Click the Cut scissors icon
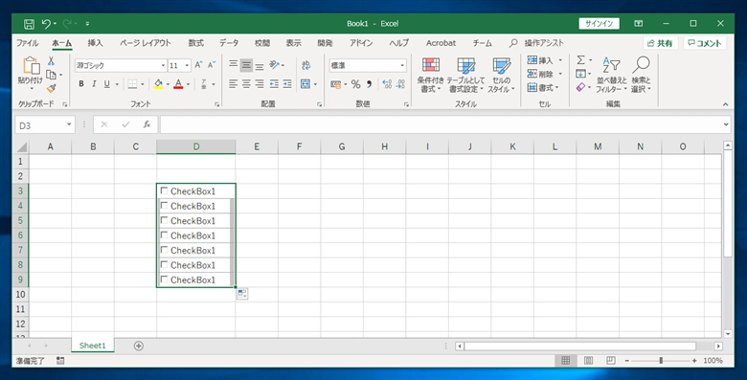The width and height of the screenshot is (747, 380). [x=51, y=61]
